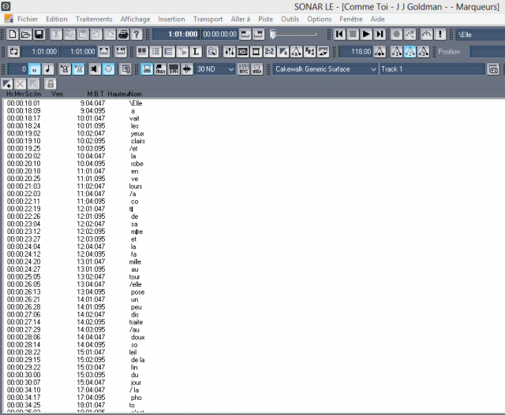The width and height of the screenshot is (505, 415).
Task: Open the Video view film icon
Action: pos(256,51)
